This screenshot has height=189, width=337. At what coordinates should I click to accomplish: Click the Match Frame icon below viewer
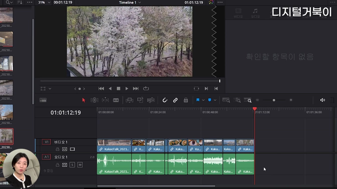click(x=196, y=88)
